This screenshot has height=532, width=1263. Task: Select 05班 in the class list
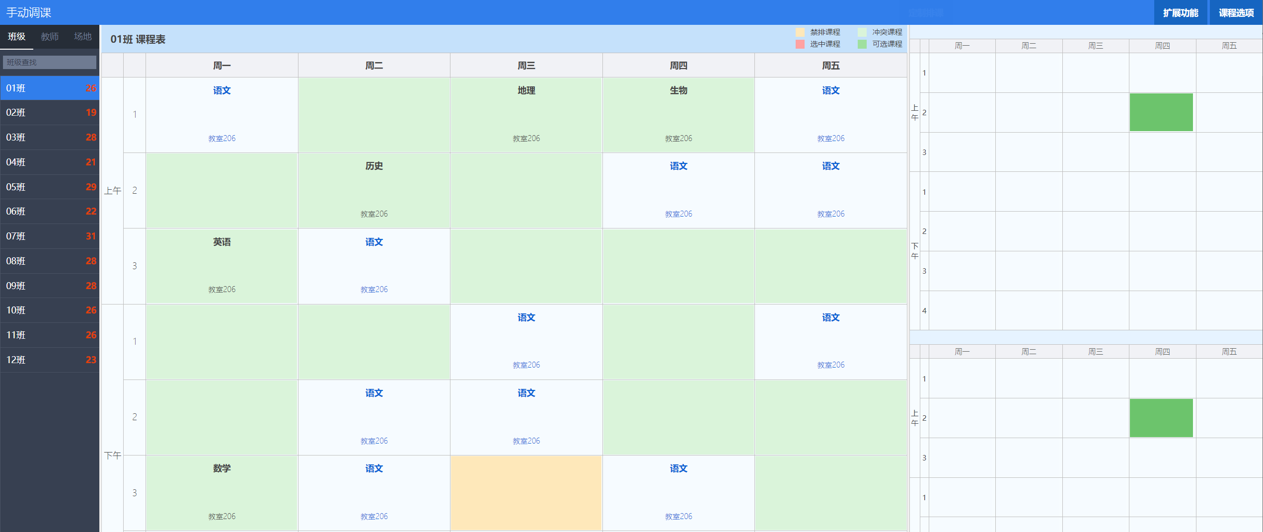pos(50,187)
